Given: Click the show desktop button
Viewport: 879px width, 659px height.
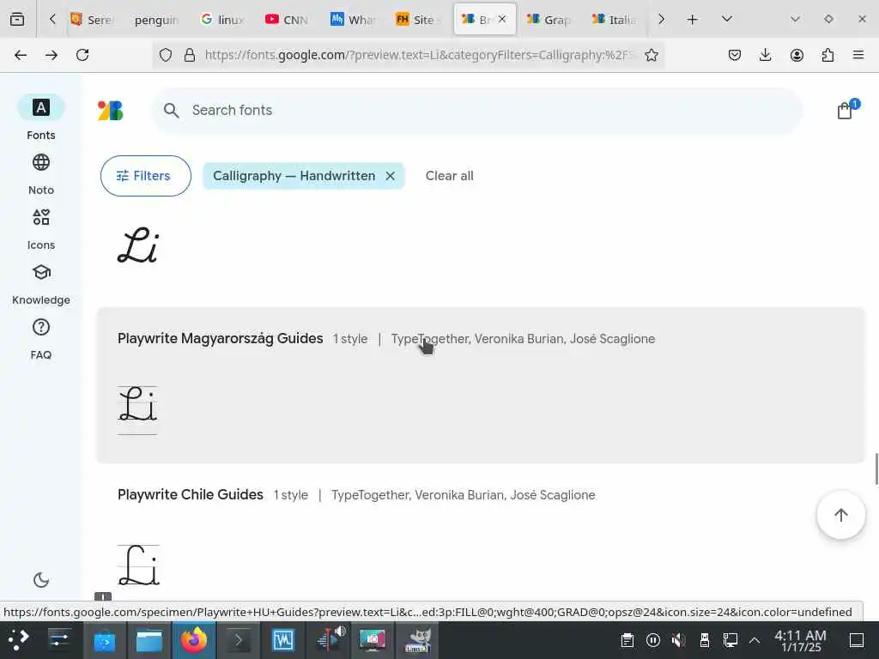Looking at the screenshot, I should pos(857,640).
